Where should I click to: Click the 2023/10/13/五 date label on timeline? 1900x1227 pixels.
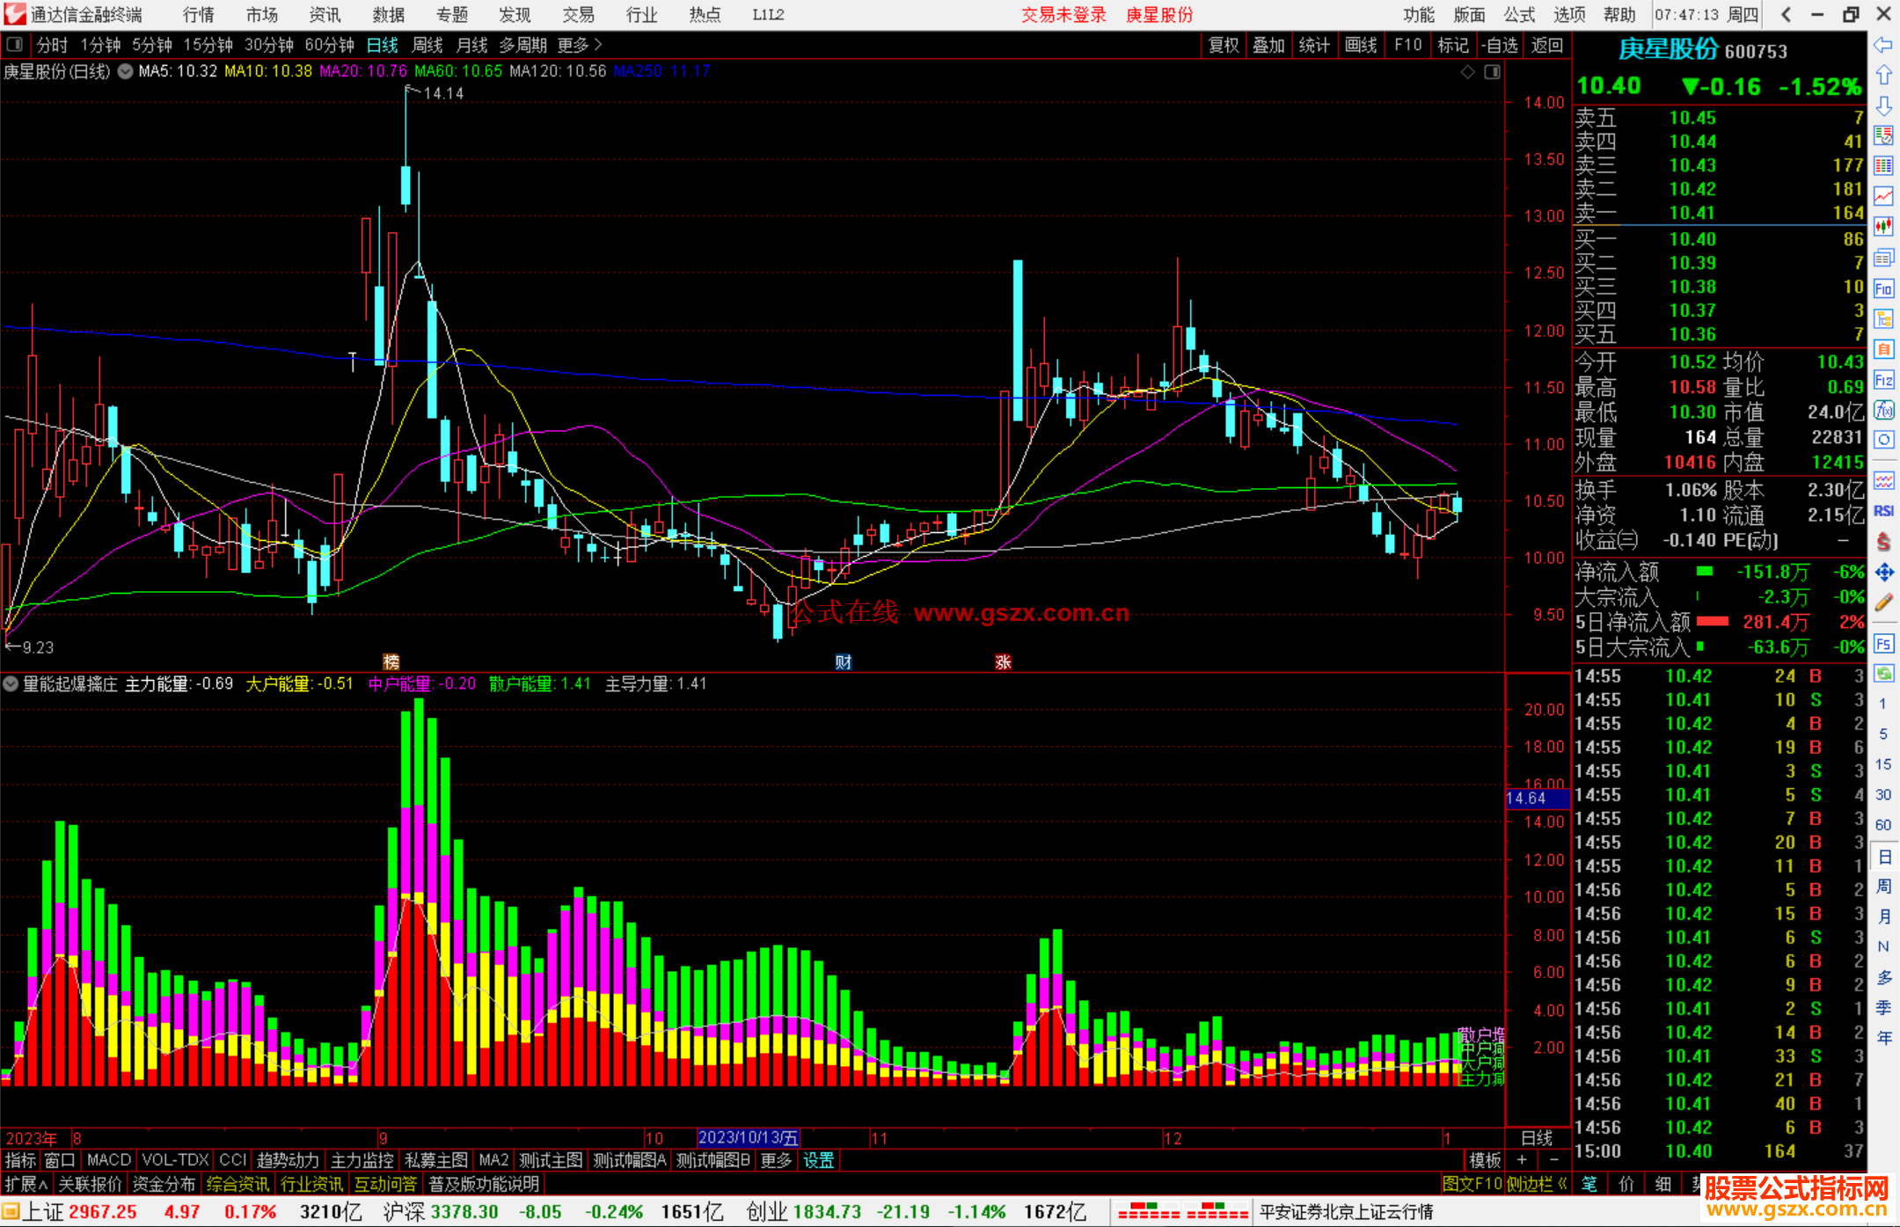point(749,1137)
